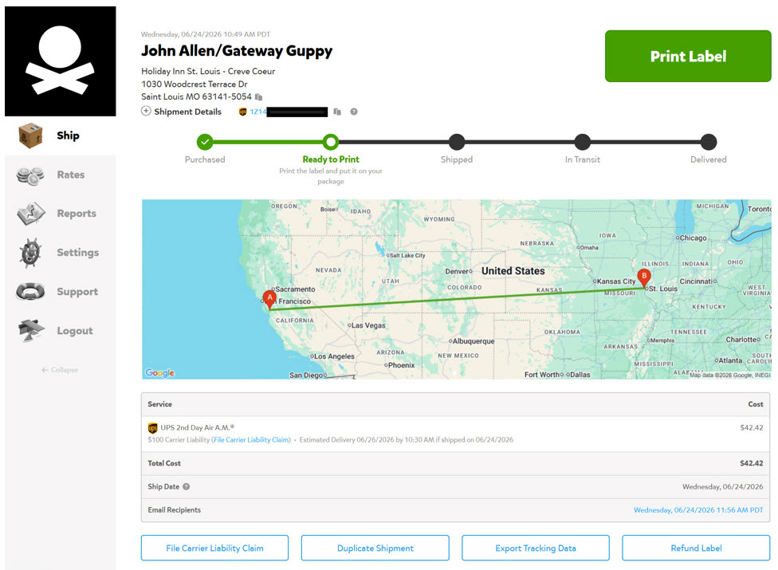Image resolution: width=778 pixels, height=570 pixels.
Task: Click the United States map label
Action: point(513,271)
